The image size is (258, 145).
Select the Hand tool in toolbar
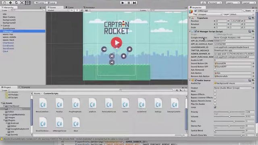[x=4, y=3]
